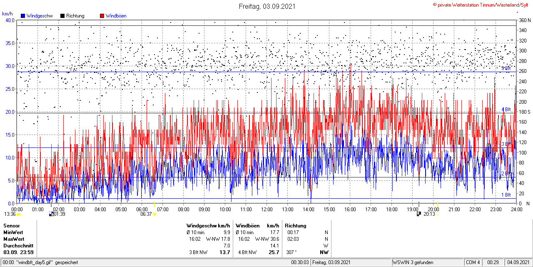Screen dimensions: 533x267
Task: Click the 00:30:03 status bar timer
Action: pyautogui.click(x=300, y=262)
